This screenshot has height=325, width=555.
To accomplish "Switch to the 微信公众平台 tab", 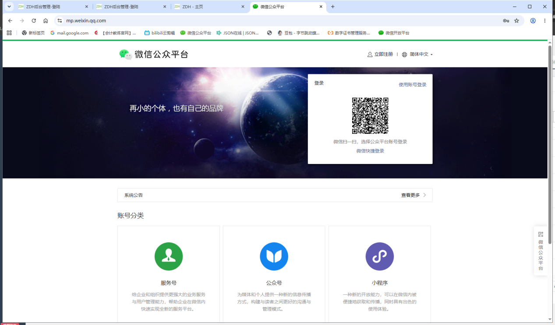I will tap(288, 7).
